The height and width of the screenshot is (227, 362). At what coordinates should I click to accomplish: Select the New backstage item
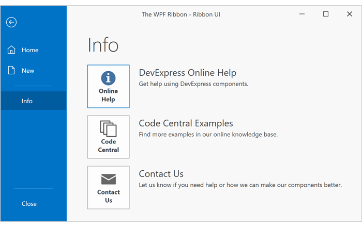(x=34, y=71)
